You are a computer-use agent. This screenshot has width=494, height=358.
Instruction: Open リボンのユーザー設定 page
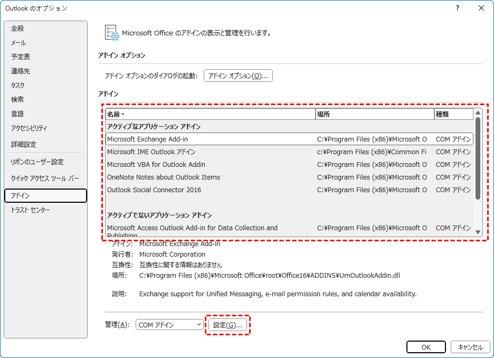46,162
